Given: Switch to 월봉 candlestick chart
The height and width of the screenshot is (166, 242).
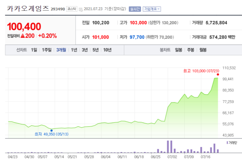Looking at the screenshot, I should click(203, 50).
